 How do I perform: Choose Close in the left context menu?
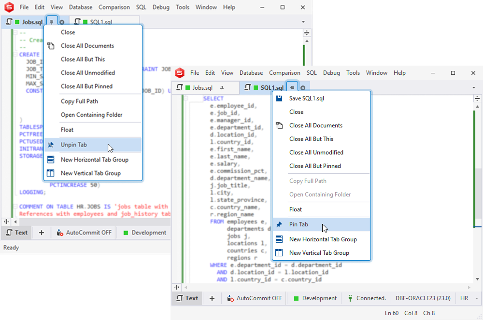(x=93, y=32)
